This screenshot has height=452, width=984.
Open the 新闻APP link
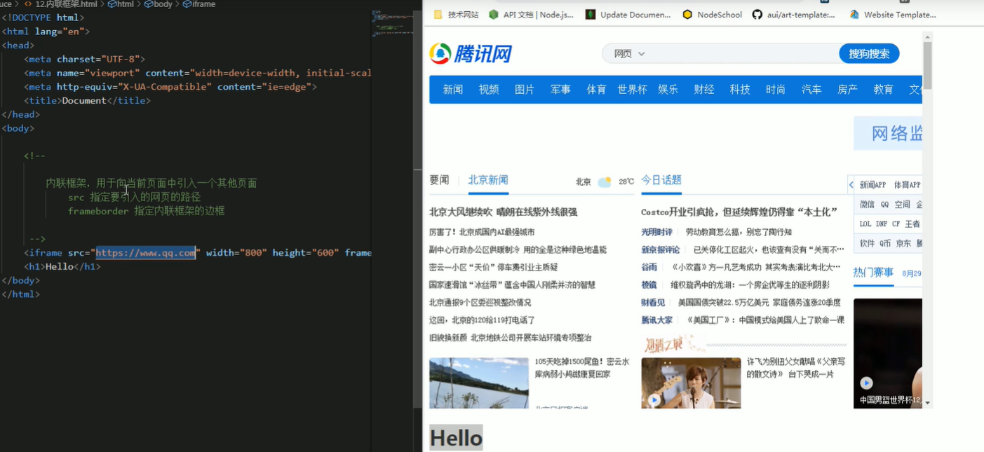[872, 185]
